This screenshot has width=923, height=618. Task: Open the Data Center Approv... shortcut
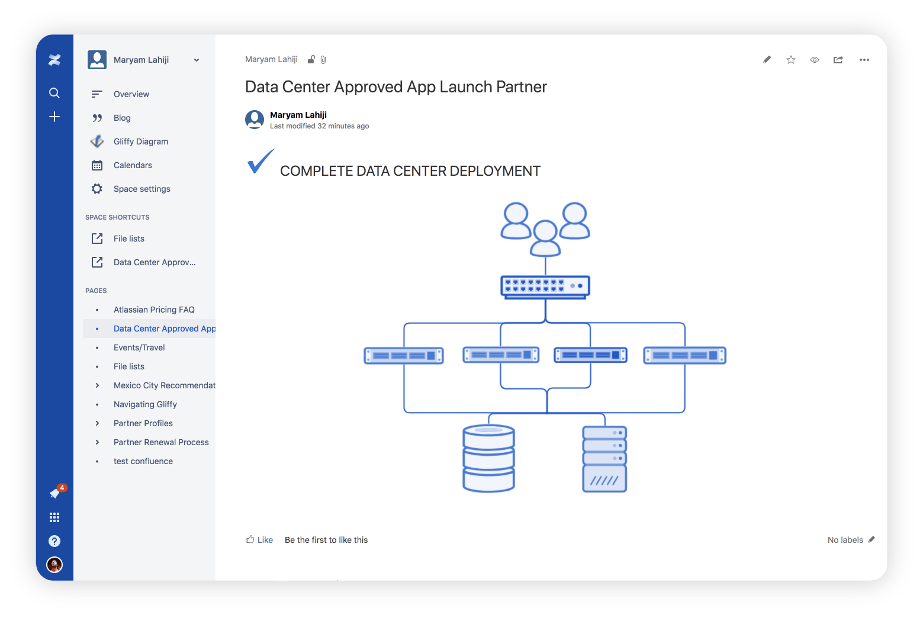pos(155,262)
